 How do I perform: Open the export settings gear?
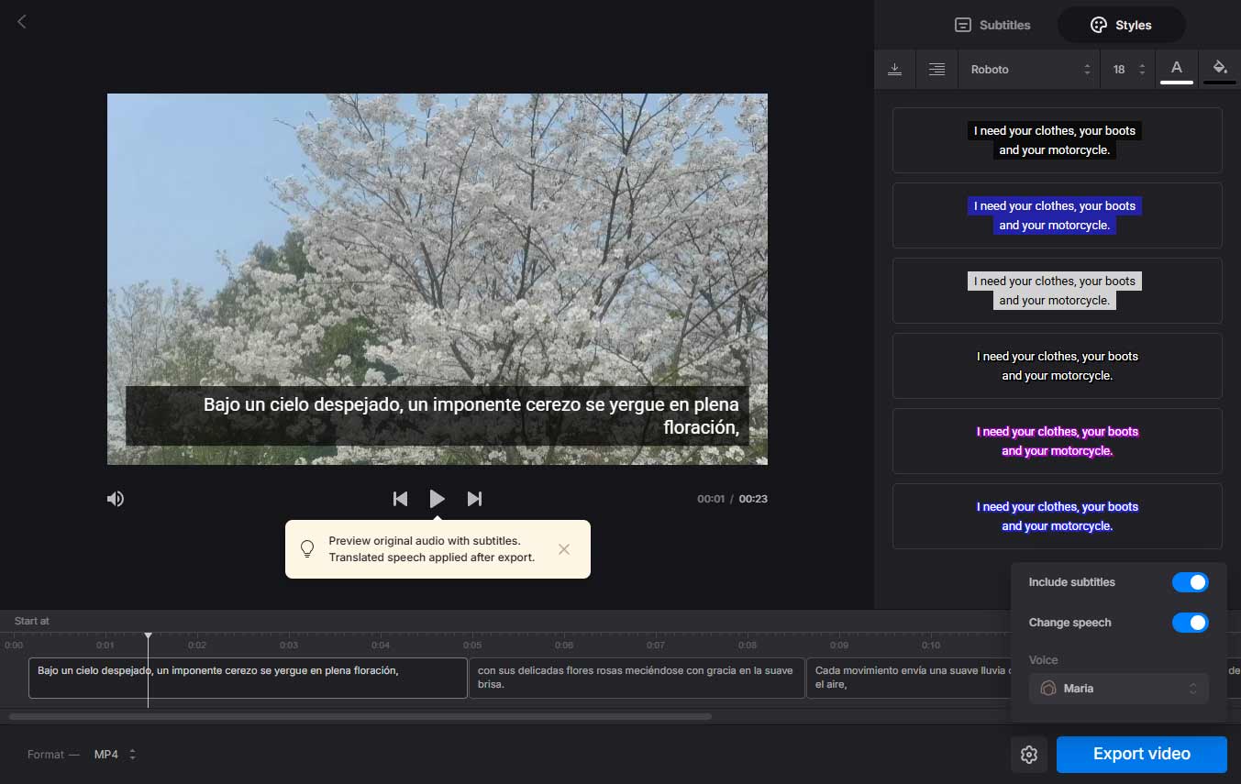point(1028,754)
